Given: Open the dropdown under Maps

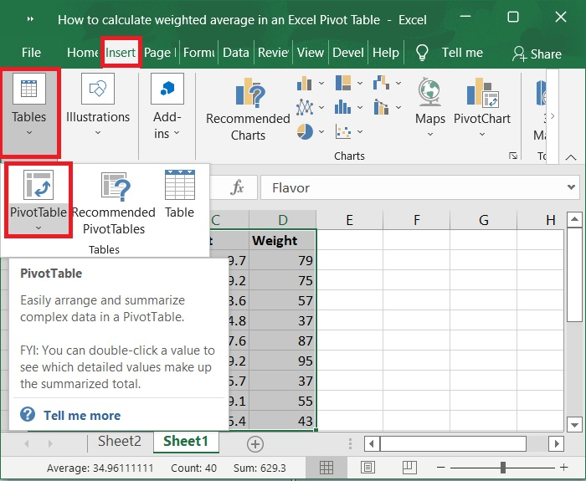Looking at the screenshot, I should pyautogui.click(x=430, y=134).
